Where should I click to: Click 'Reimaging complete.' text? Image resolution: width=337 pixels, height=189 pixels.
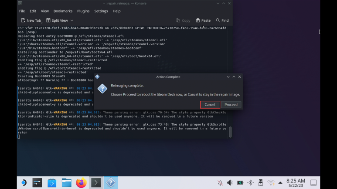coord(127,86)
